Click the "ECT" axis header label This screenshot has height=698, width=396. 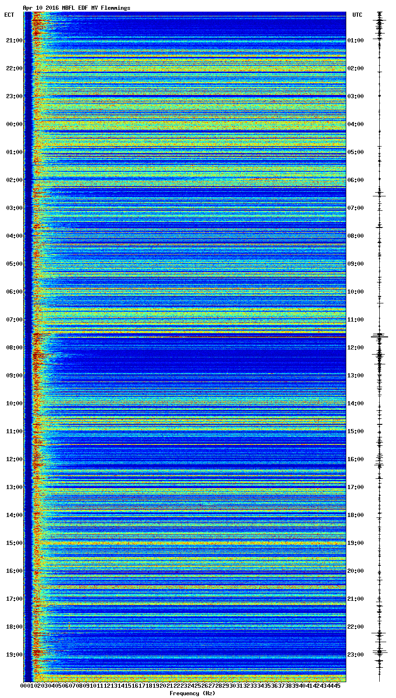tap(9, 15)
